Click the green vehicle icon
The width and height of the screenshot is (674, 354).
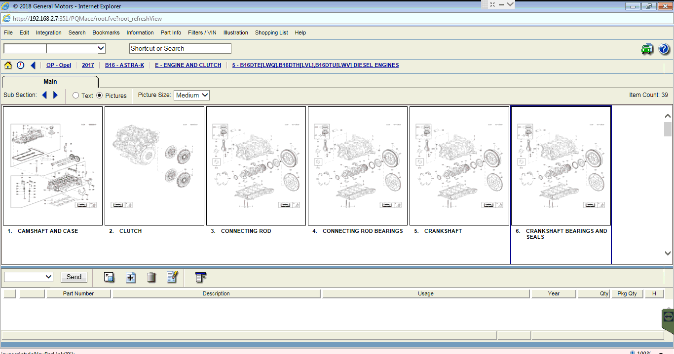tap(647, 49)
